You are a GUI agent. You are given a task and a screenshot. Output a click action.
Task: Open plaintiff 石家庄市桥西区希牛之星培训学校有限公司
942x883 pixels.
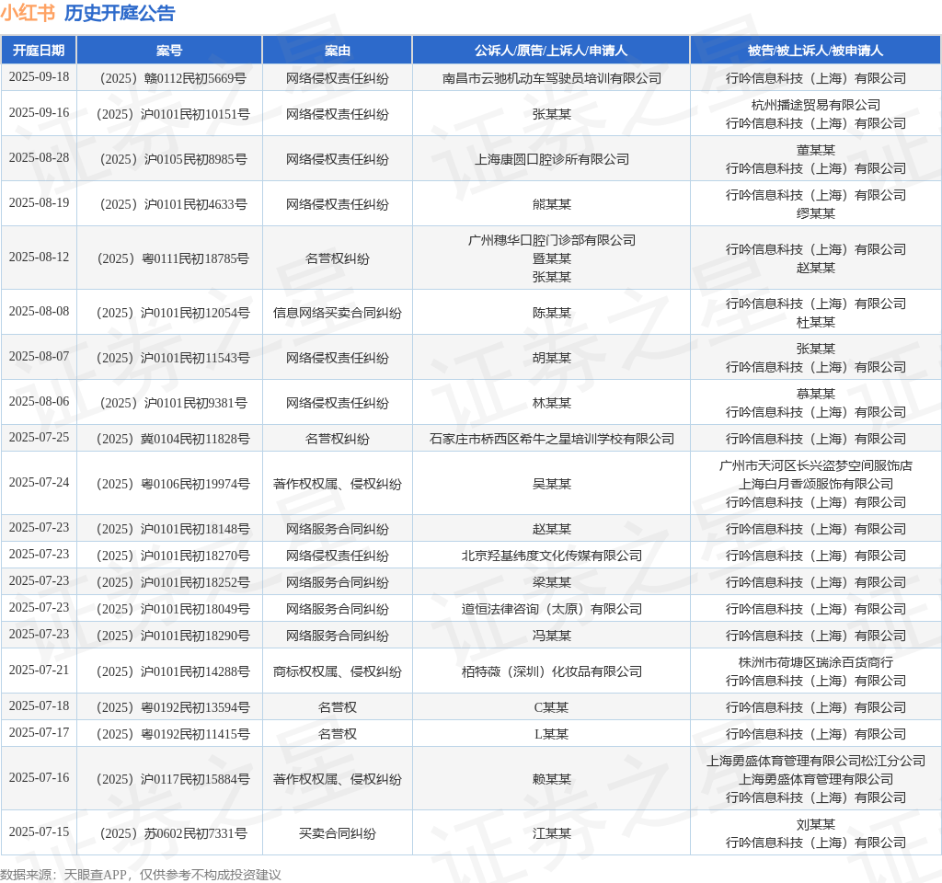coord(551,439)
